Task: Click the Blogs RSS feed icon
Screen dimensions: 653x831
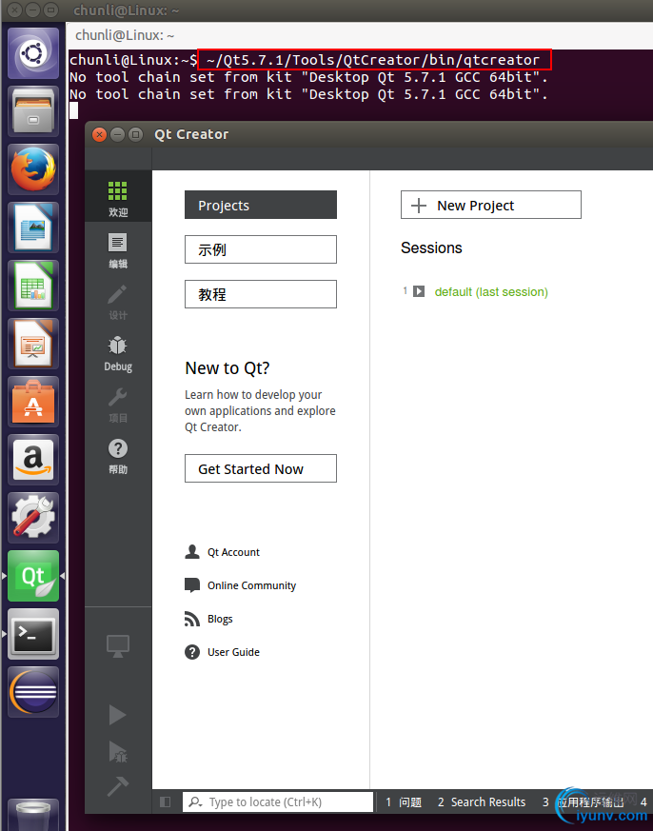Action: (192, 619)
